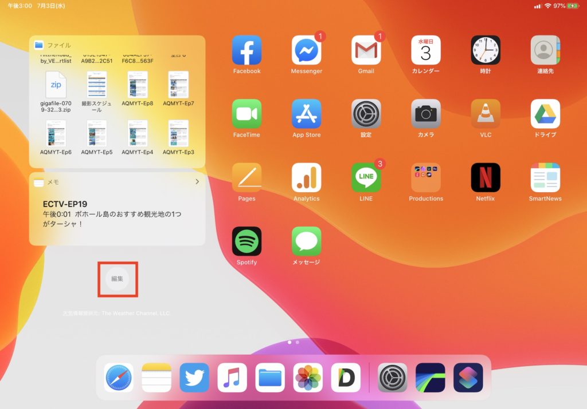Viewport: 587px width, 409px height.
Task: Tap the 編集 edit widgets button
Action: 117,279
